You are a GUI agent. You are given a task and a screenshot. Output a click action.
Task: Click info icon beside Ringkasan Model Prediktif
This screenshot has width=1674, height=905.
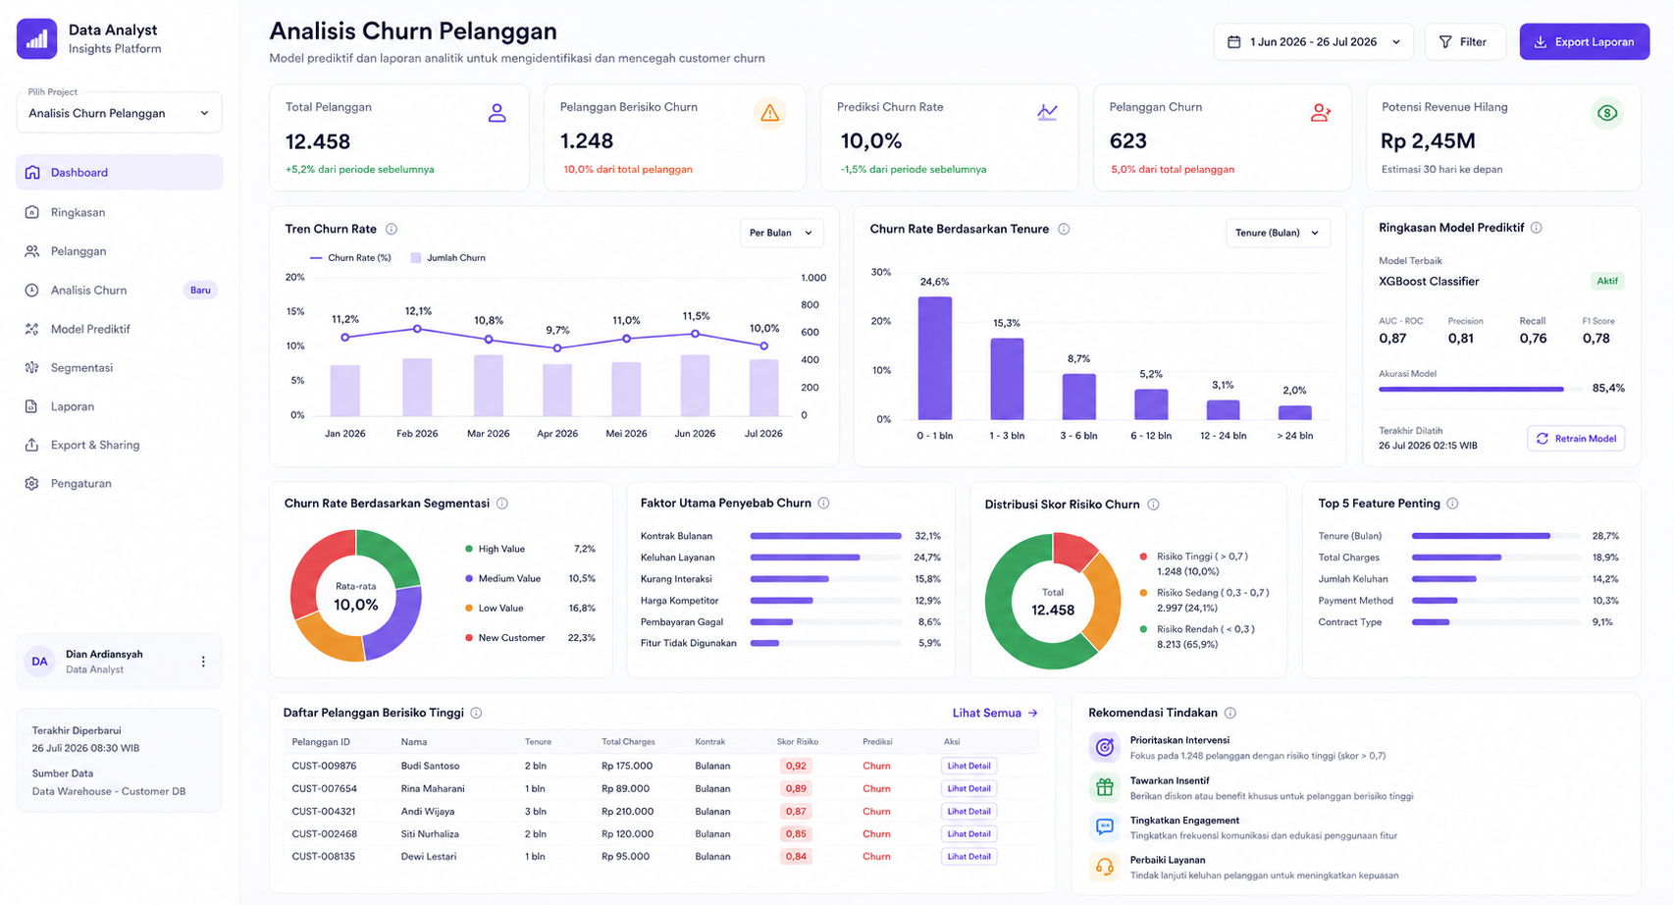click(x=1537, y=228)
